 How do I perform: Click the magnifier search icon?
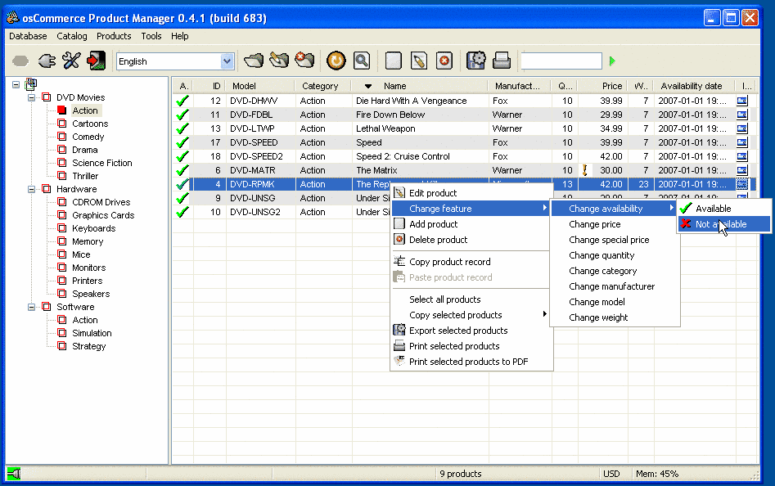[362, 61]
